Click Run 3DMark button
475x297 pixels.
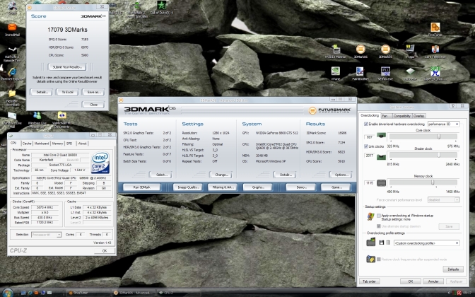pyautogui.click(x=141, y=187)
